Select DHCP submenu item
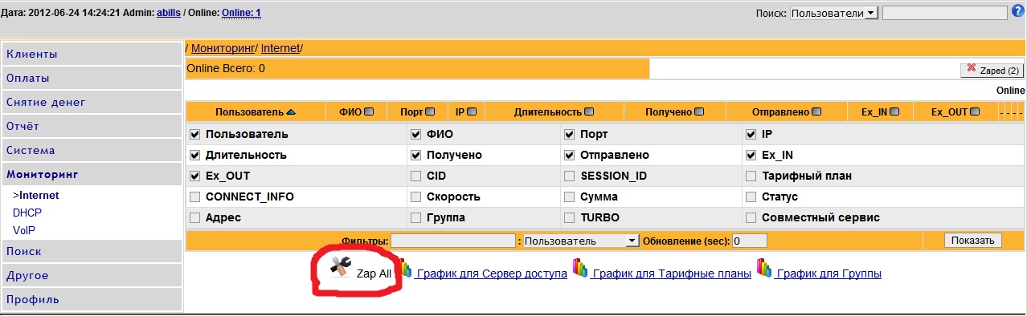Screen dimensions: 1027x316 [x=27, y=213]
